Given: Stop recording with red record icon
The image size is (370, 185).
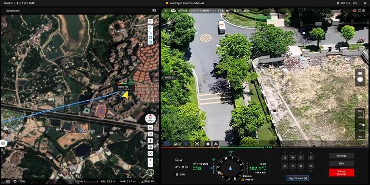Looking at the screenshot, I should pyautogui.click(x=355, y=11).
